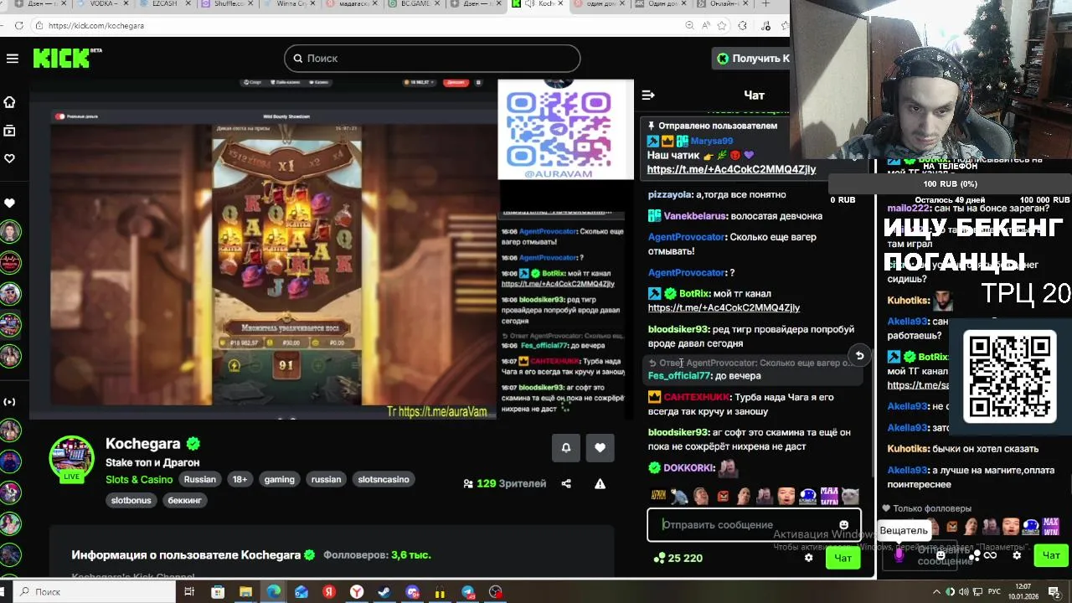The height and width of the screenshot is (603, 1072).
Task: Open the browser zoom magnifier icon
Action: 689,26
